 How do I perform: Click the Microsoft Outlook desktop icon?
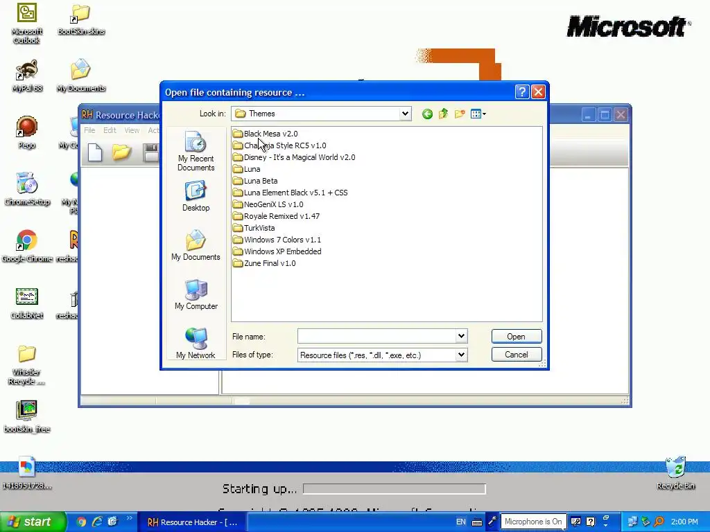click(x=27, y=23)
